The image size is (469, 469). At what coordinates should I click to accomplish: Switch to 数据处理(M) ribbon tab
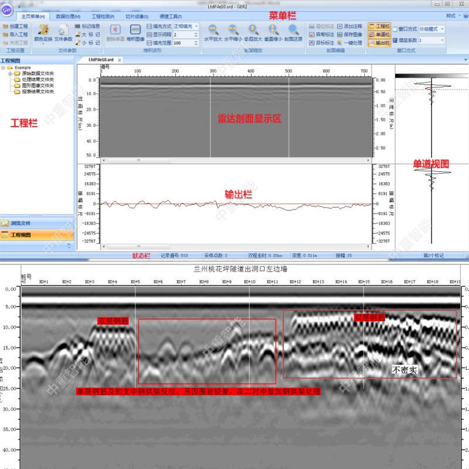pyautogui.click(x=68, y=16)
